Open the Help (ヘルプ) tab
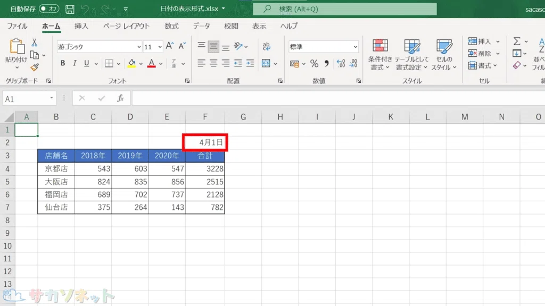The height and width of the screenshot is (306, 545). tap(289, 26)
